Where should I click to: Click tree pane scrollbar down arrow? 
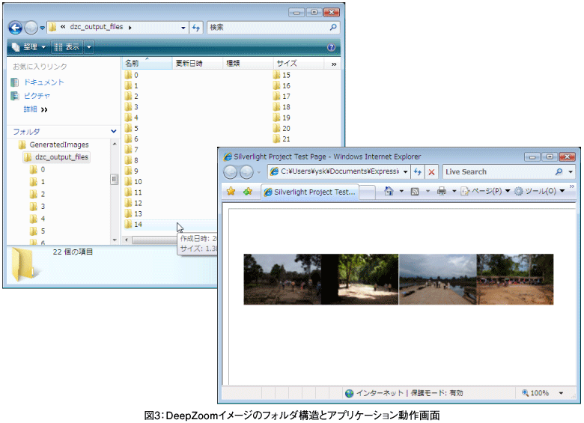115,240
